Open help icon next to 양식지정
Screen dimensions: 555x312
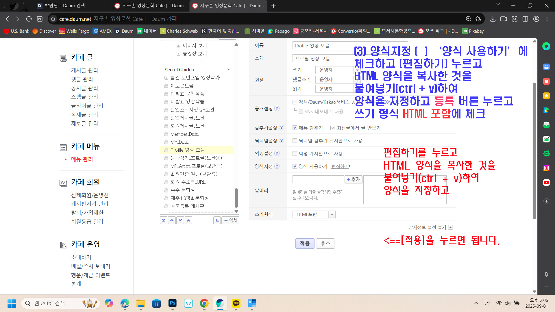click(x=277, y=166)
